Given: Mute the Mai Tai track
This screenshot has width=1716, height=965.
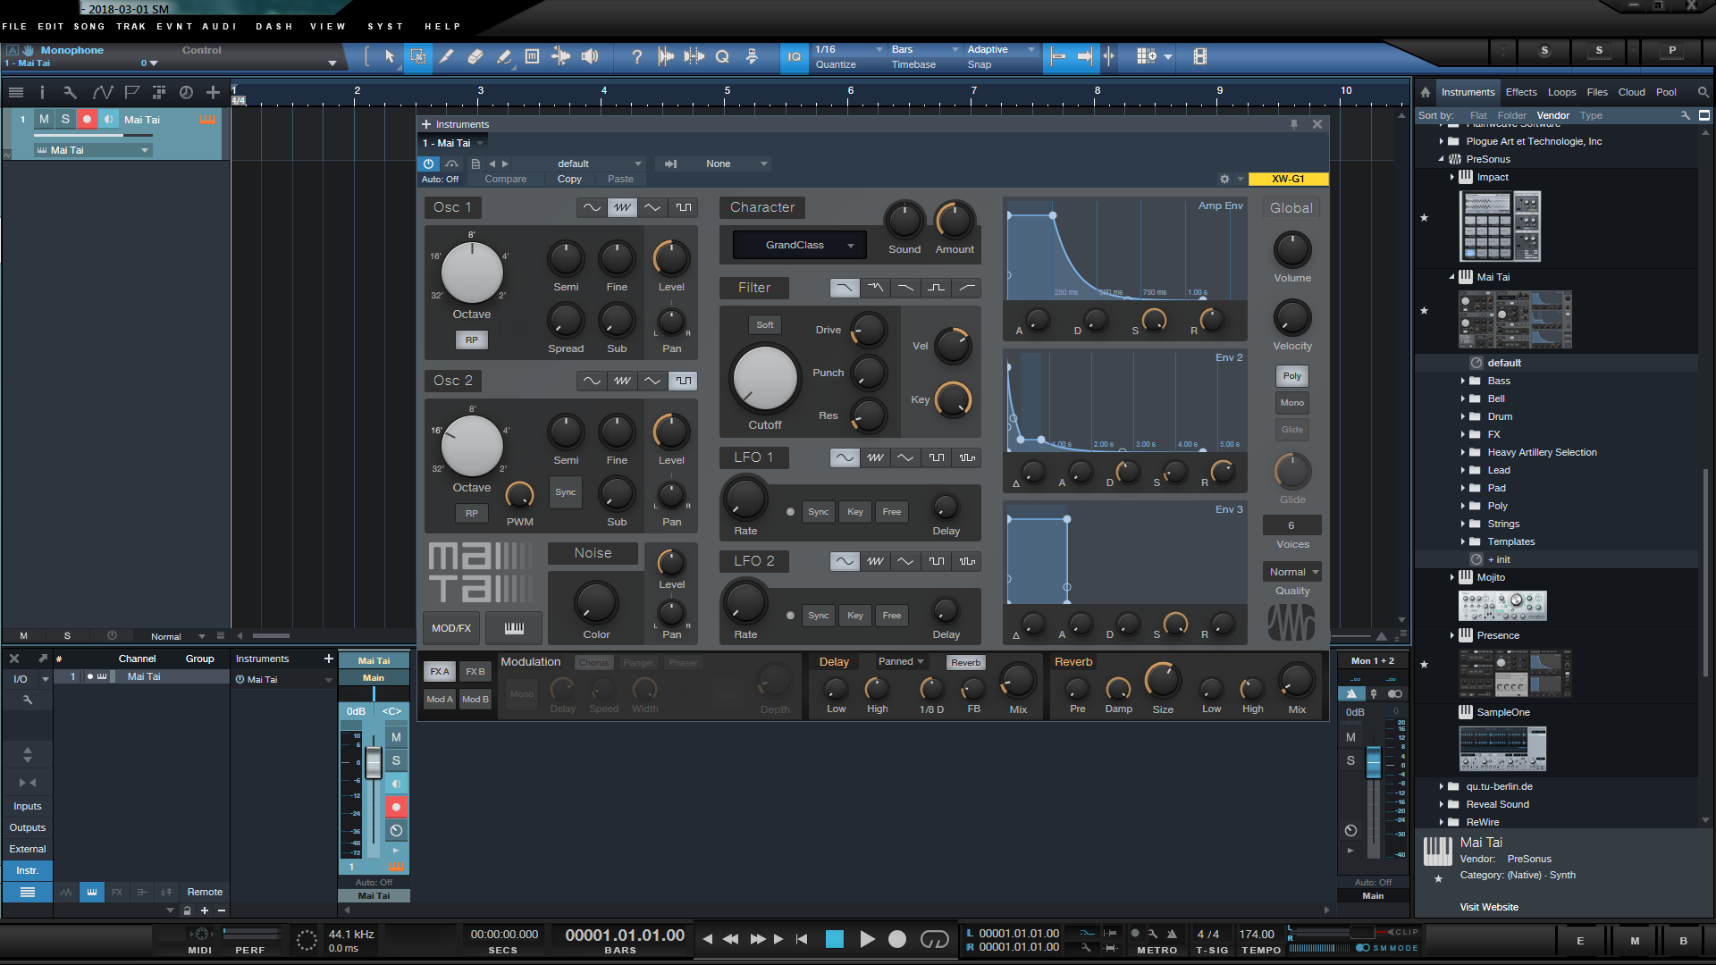Looking at the screenshot, I should 44,119.
